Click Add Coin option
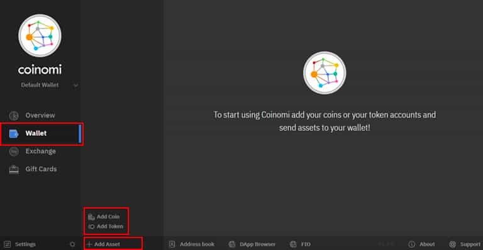 [x=104, y=217]
